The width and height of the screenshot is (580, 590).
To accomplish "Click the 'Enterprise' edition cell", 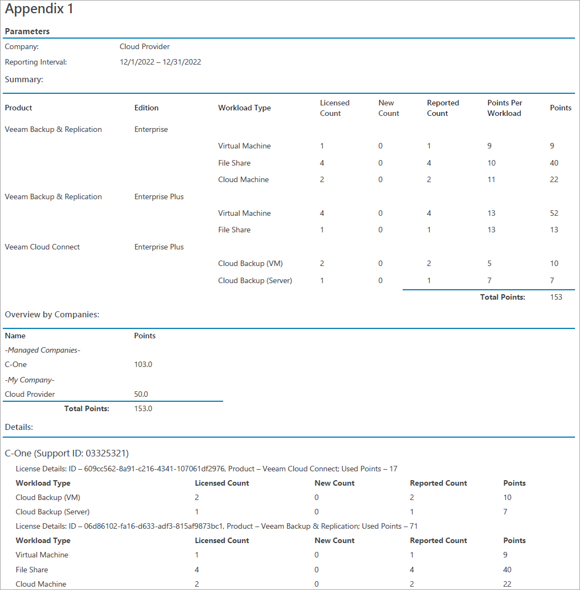I will click(x=151, y=130).
